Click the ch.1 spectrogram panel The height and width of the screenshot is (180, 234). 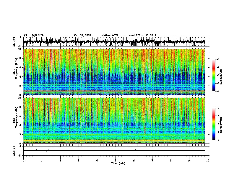(x=114, y=72)
